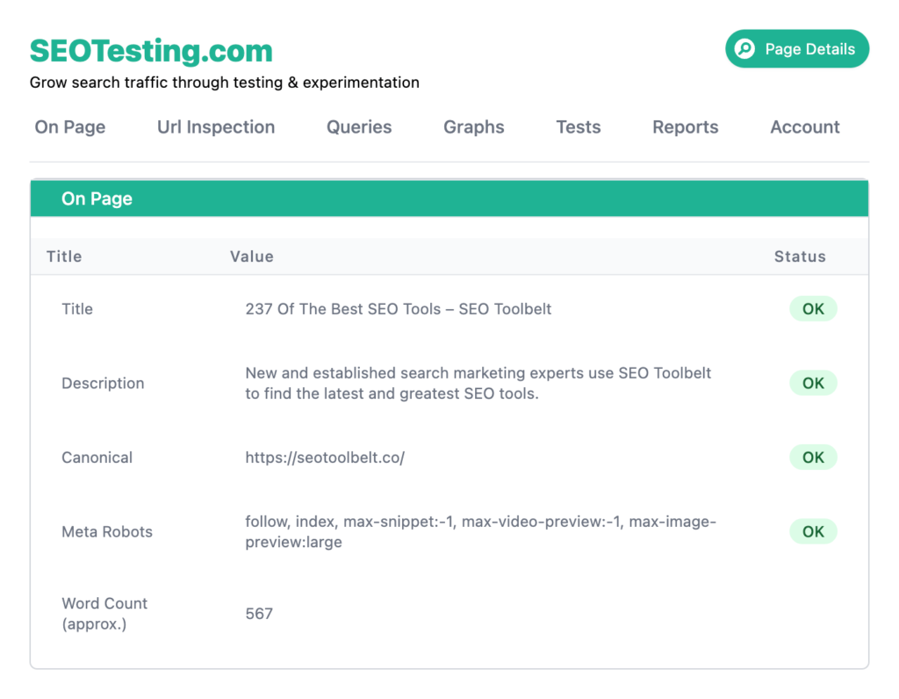Open the Account tab

tap(805, 126)
